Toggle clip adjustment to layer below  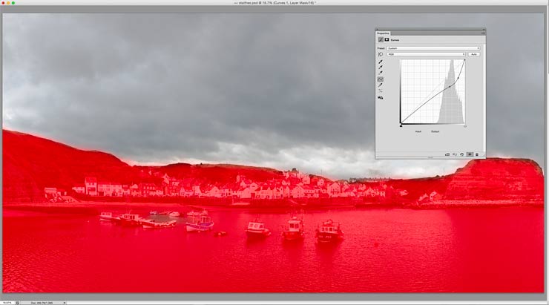pyautogui.click(x=447, y=154)
